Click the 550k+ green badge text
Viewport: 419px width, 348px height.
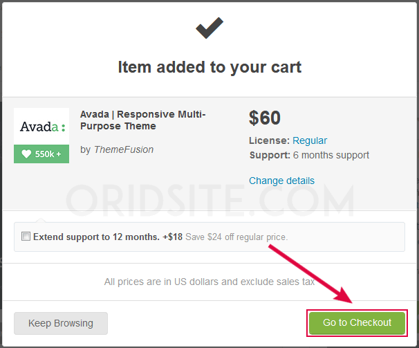48,154
